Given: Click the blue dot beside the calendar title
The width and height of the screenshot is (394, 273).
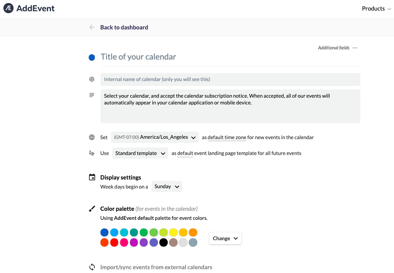Looking at the screenshot, I should [x=91, y=57].
